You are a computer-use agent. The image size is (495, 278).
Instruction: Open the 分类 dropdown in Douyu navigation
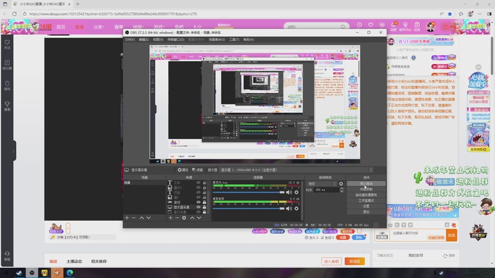point(99,27)
